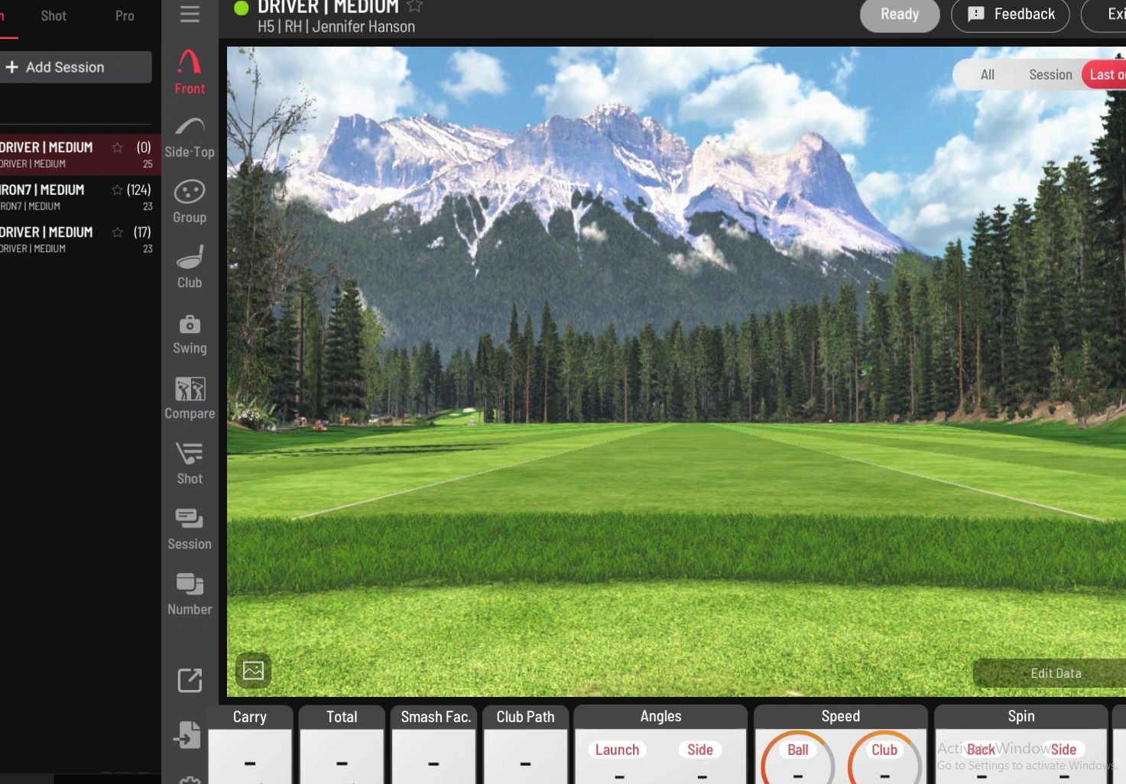
Task: Switch to the Pro tab
Action: point(125,16)
